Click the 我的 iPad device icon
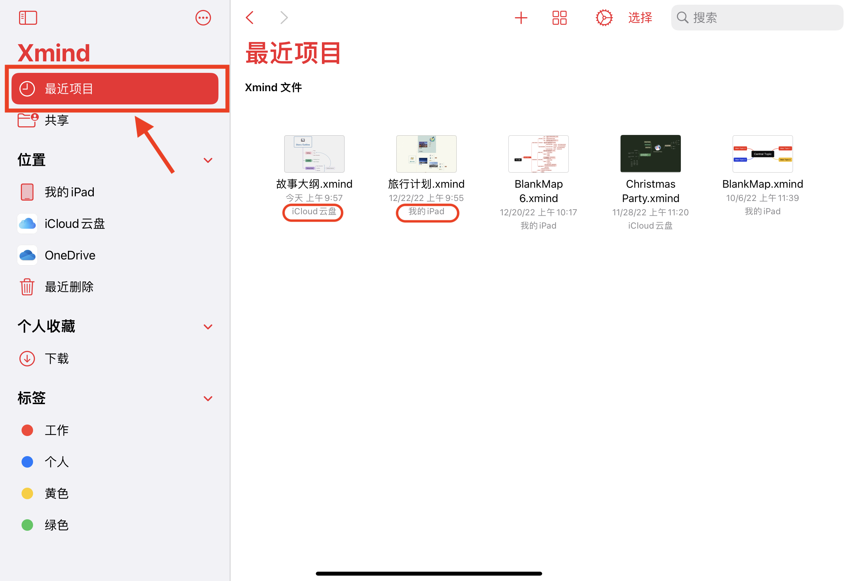The image size is (858, 581). 27,192
